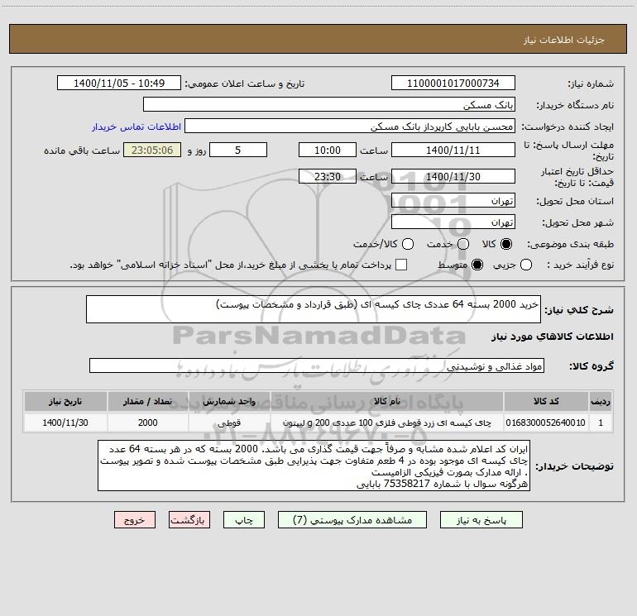
Task: Click the need date cell 1400/11/30
Action: (65, 423)
